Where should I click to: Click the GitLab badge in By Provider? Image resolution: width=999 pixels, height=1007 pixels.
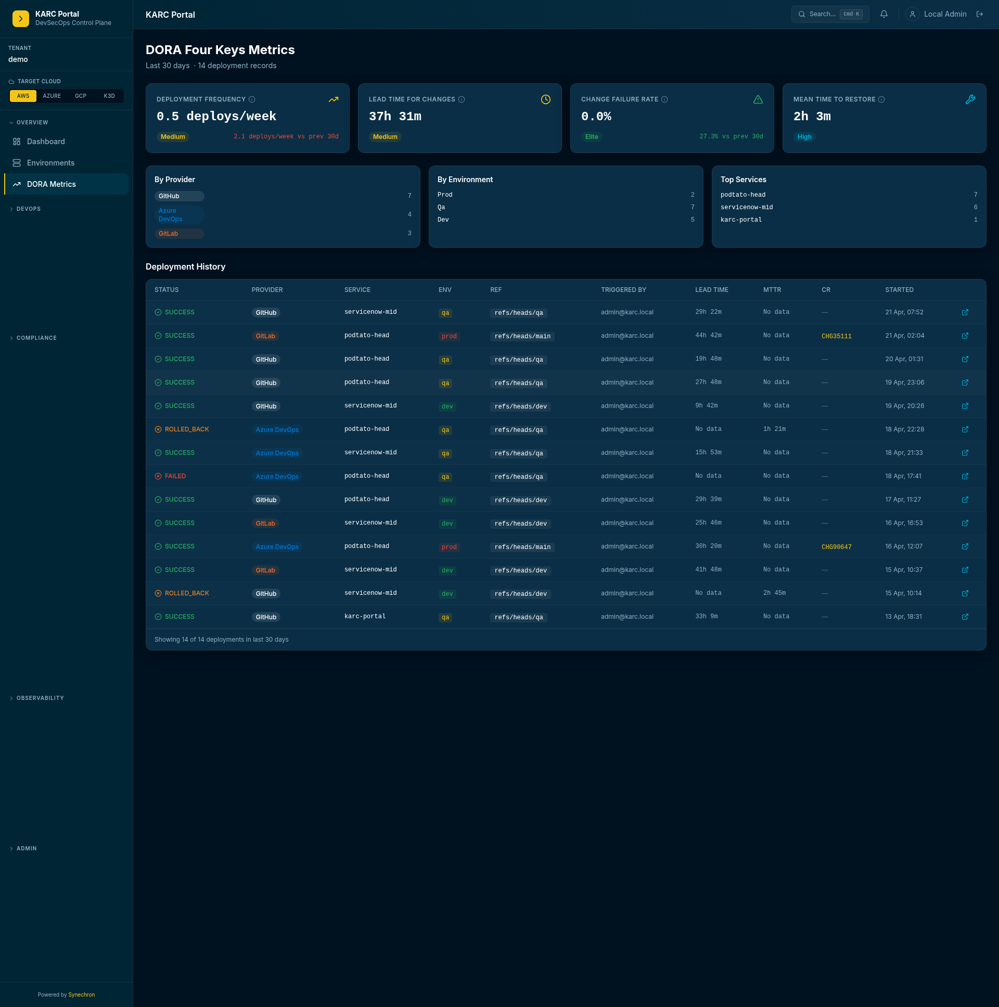pos(180,234)
